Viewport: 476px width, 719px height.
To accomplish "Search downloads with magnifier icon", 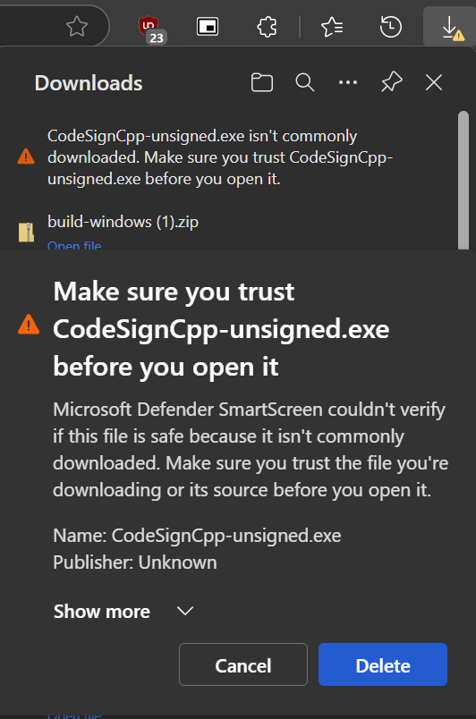I will [x=304, y=82].
